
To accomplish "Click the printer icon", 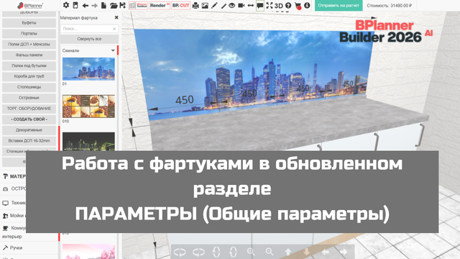I will [x=195, y=6].
